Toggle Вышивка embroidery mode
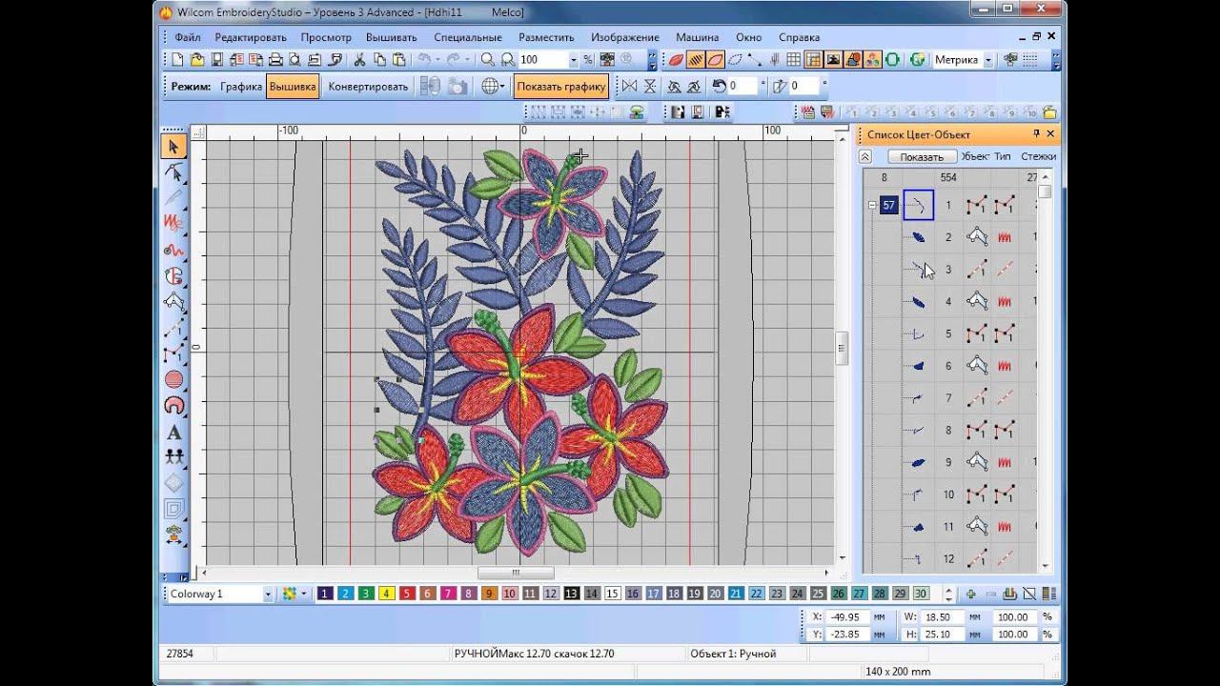Screen dimensions: 1220x686 point(293,86)
